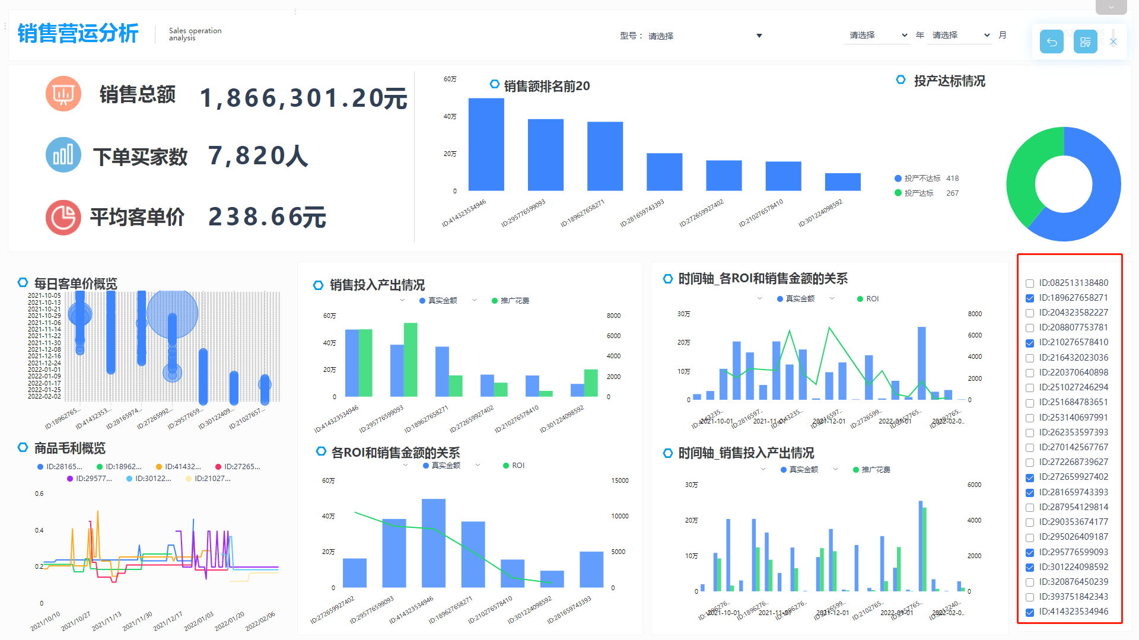Uncheck the ID:414323534946 checkbox
The image size is (1139, 640).
(1030, 612)
